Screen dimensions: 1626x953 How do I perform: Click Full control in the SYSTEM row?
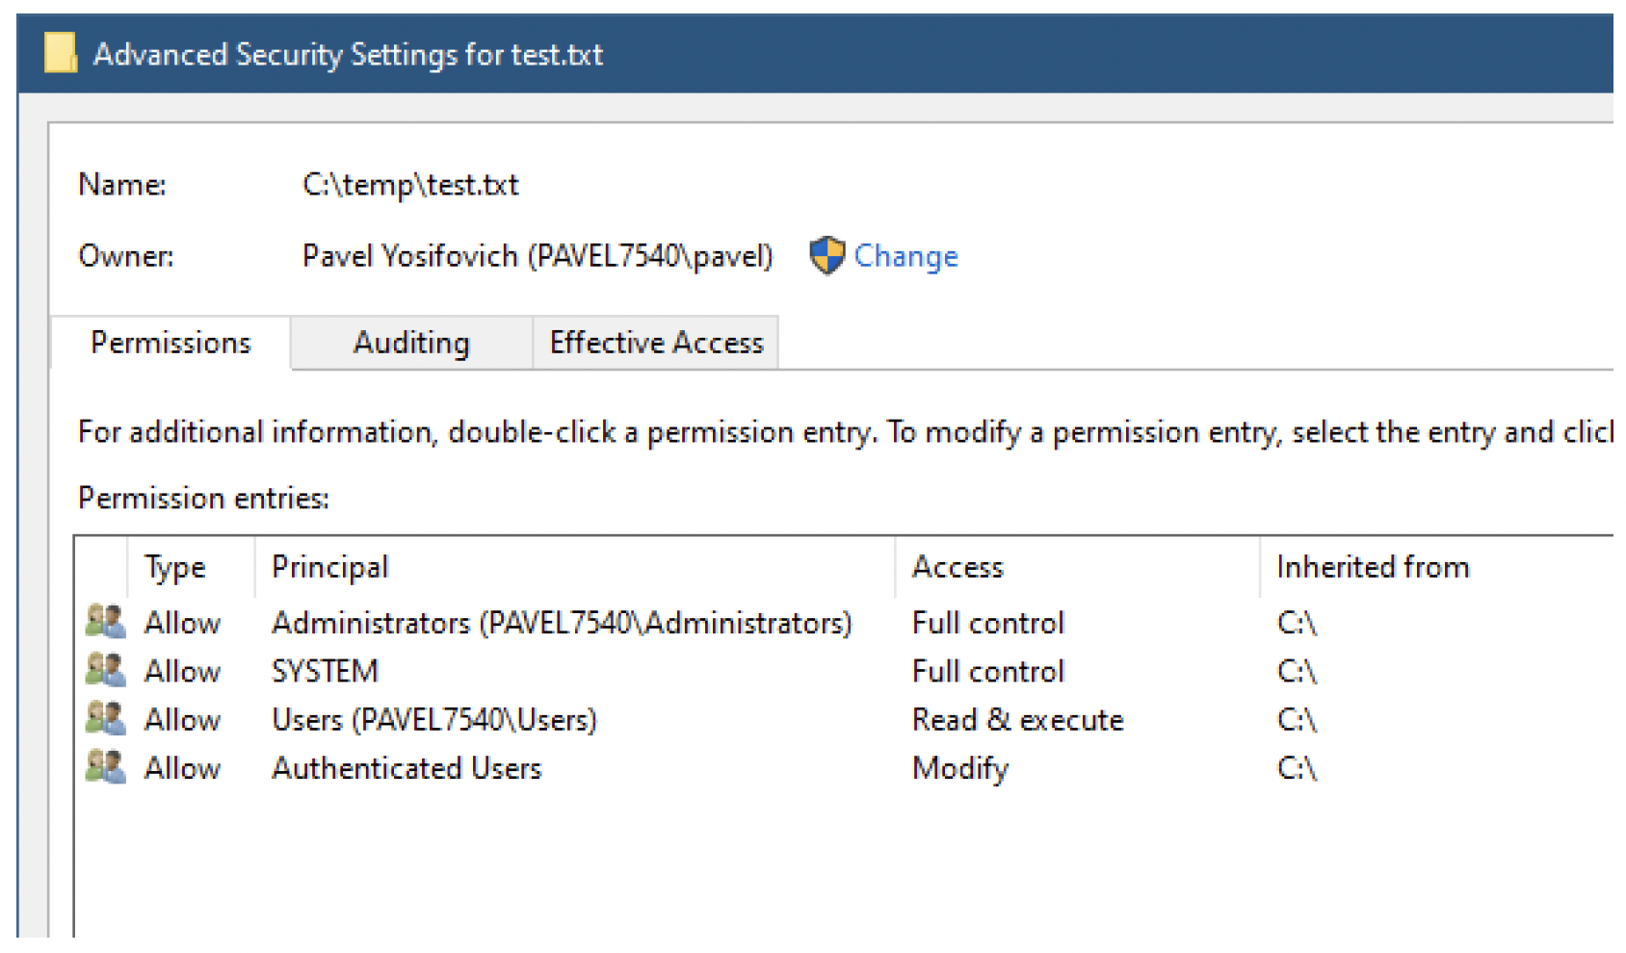coord(988,671)
